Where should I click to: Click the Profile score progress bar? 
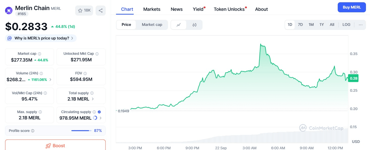click(x=81, y=131)
